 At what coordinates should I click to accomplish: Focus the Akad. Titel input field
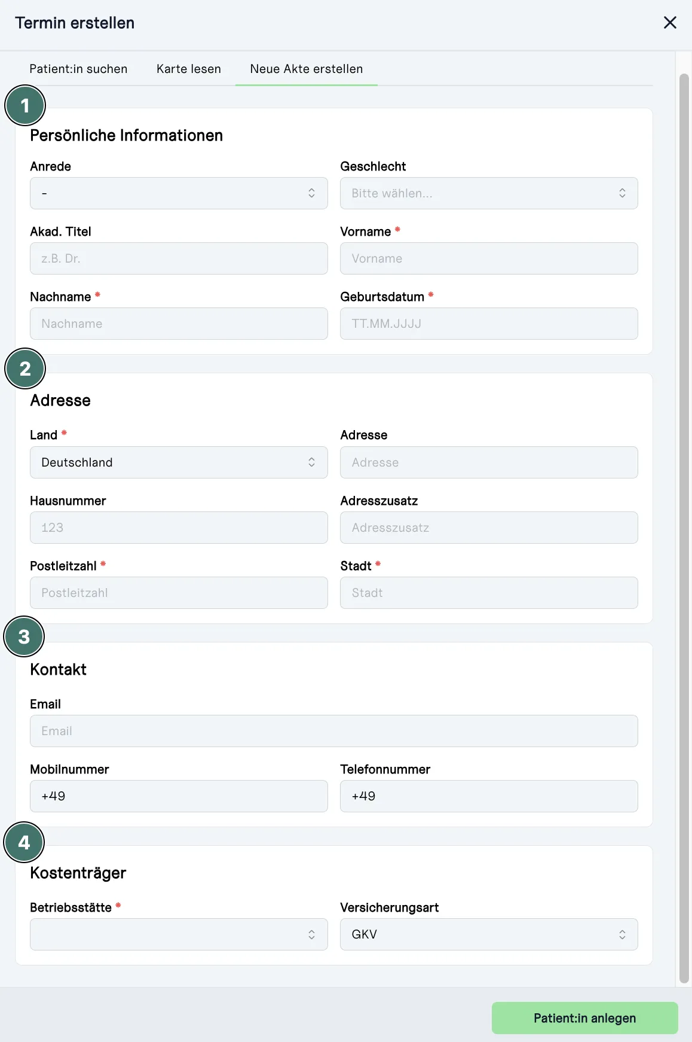(179, 258)
